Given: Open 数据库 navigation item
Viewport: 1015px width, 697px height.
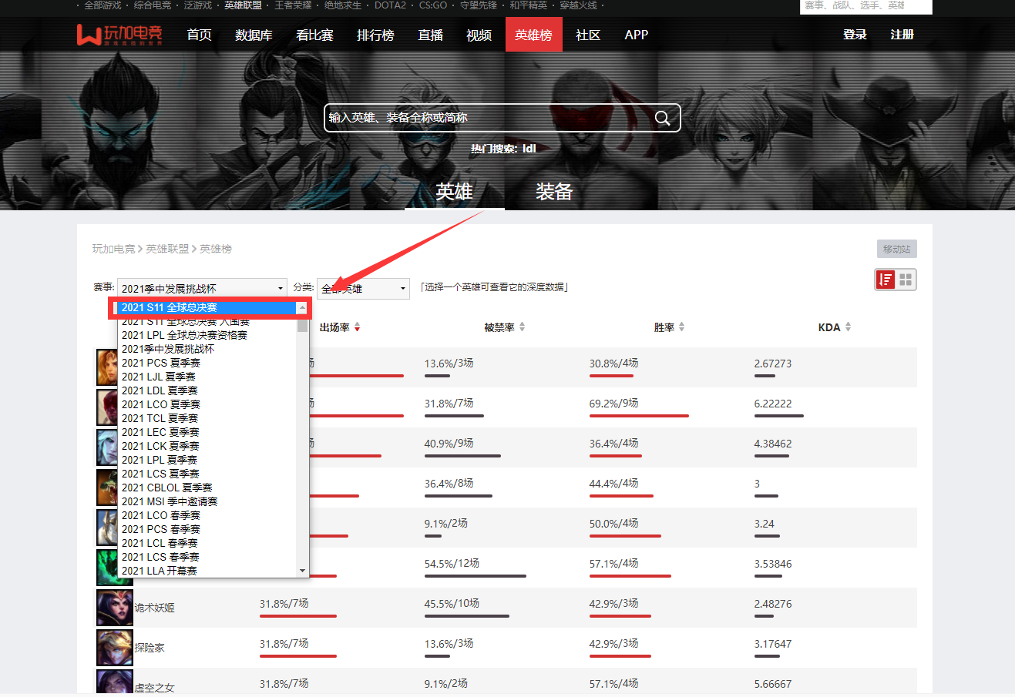Looking at the screenshot, I should (x=254, y=35).
